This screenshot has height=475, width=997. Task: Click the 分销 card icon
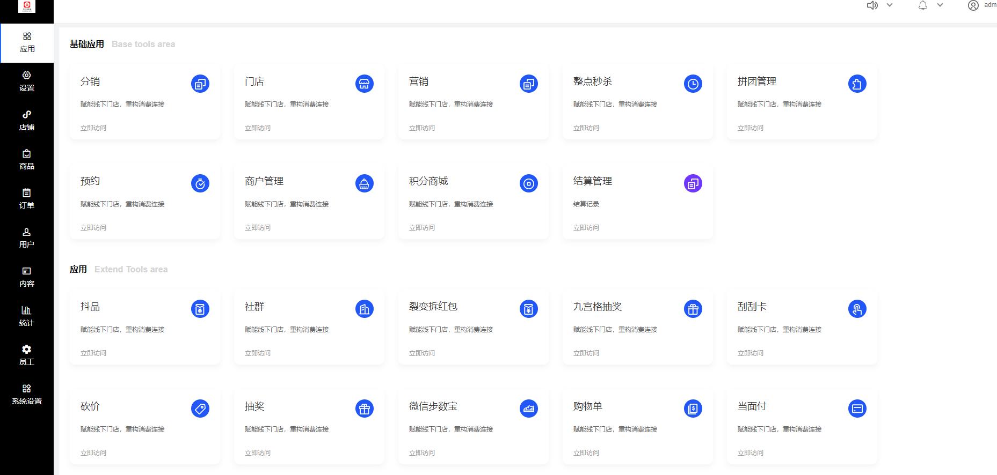tap(200, 84)
